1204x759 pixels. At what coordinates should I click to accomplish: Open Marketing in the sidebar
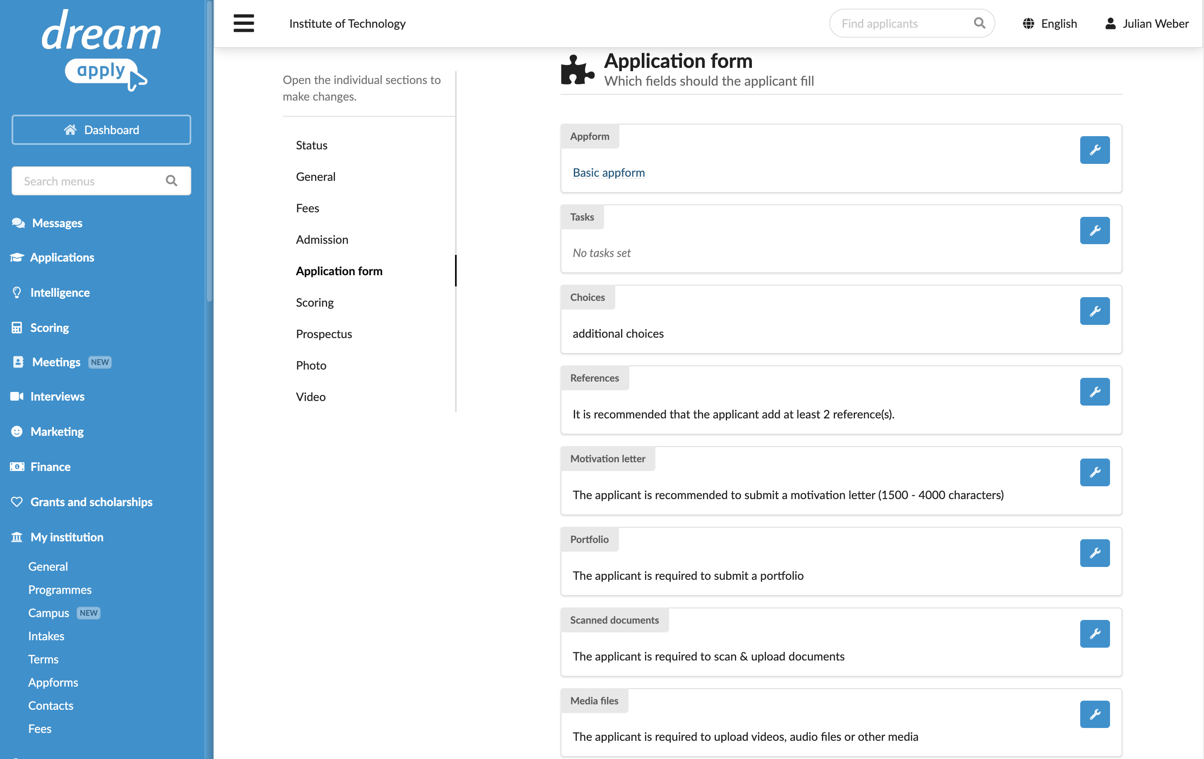57,431
